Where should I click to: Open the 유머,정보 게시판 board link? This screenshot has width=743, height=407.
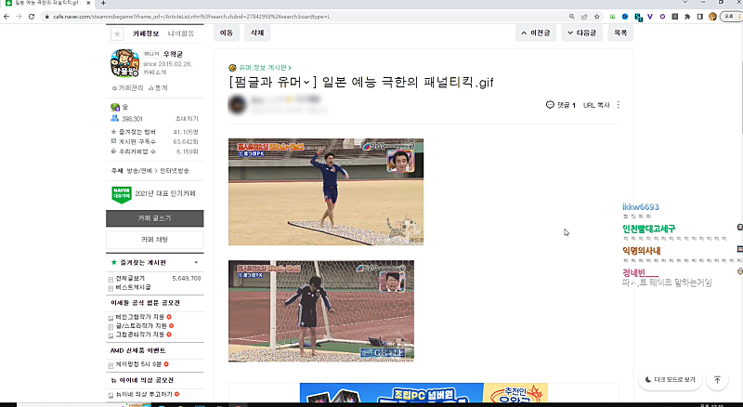pyautogui.click(x=263, y=67)
